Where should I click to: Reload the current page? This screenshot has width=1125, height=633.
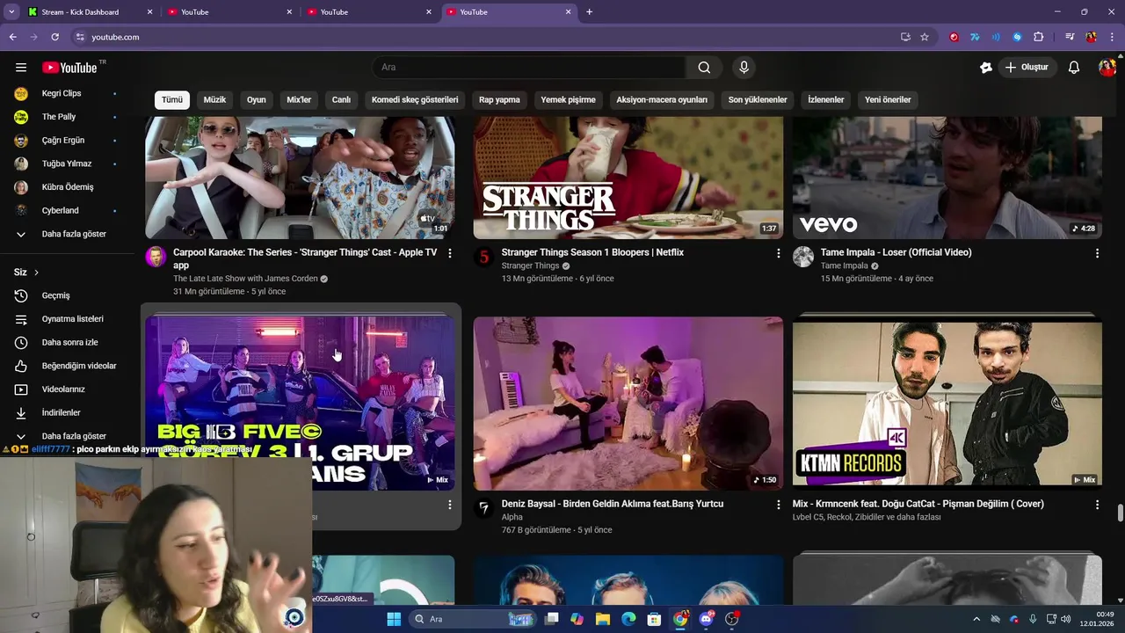(54, 37)
